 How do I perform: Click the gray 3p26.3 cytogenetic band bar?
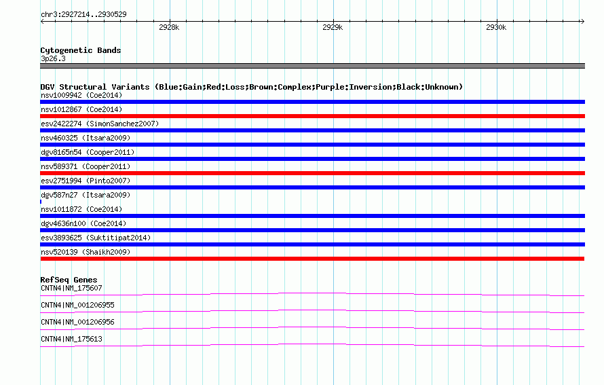(x=312, y=66)
